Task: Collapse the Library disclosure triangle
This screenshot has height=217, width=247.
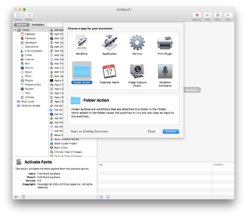Action: [15, 30]
